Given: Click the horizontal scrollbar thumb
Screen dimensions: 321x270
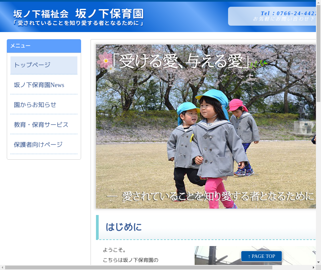Looking at the screenshot, I should point(139,267).
